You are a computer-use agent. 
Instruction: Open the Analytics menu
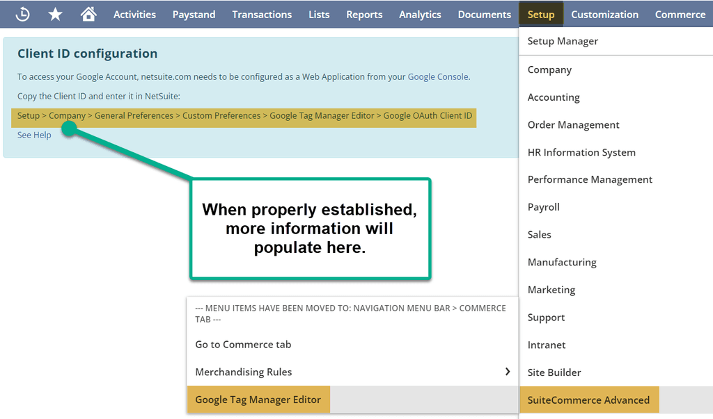point(420,15)
